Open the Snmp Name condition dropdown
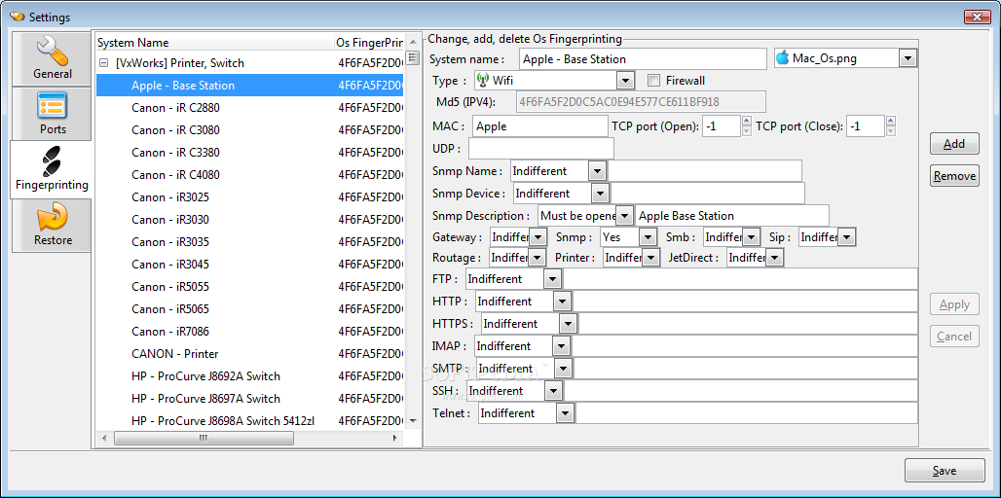 pos(597,171)
